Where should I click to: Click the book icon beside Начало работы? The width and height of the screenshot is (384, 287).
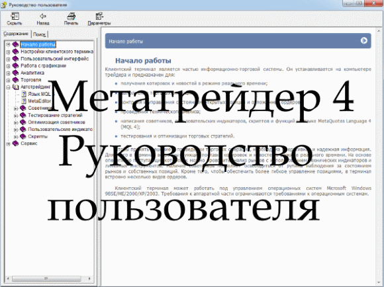[15, 44]
